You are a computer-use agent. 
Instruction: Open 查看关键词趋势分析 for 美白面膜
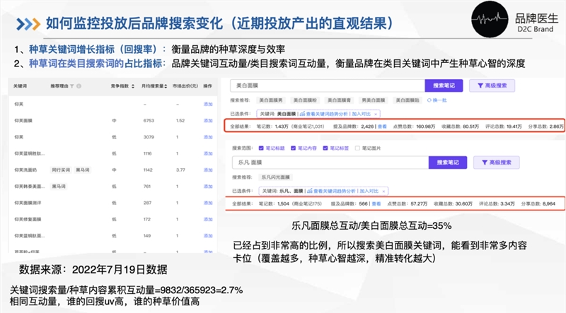click(x=327, y=114)
